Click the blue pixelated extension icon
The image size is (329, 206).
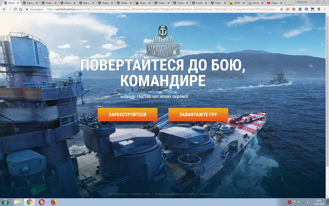tap(313, 9)
